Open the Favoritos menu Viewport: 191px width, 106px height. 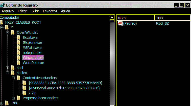click(x=50, y=11)
